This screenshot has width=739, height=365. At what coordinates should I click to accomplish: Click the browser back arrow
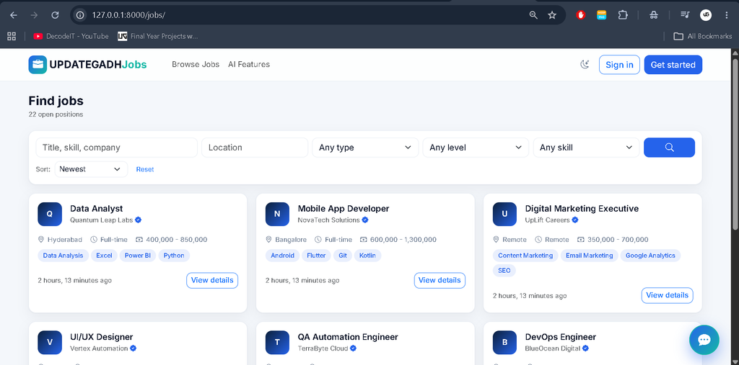pyautogui.click(x=14, y=15)
